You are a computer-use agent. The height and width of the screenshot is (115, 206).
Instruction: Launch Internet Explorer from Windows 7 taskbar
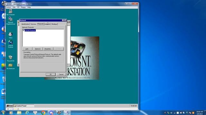pyautogui.click(x=27, y=113)
